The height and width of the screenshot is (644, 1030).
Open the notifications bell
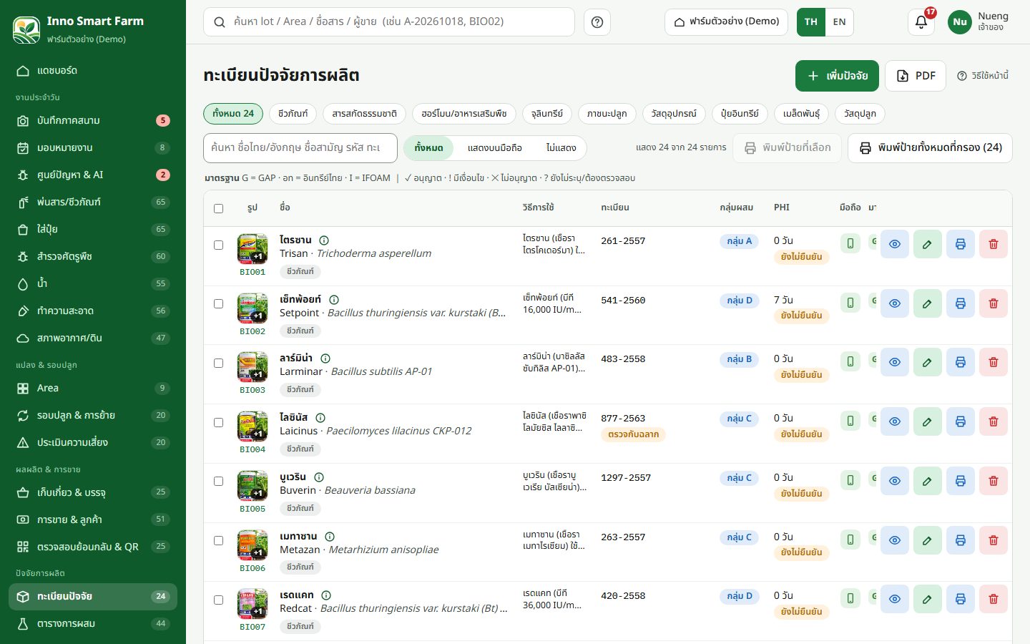pos(921,22)
